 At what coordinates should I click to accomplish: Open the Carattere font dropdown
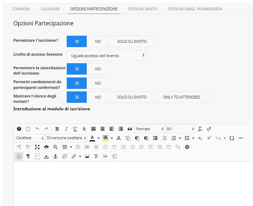(x=30, y=138)
